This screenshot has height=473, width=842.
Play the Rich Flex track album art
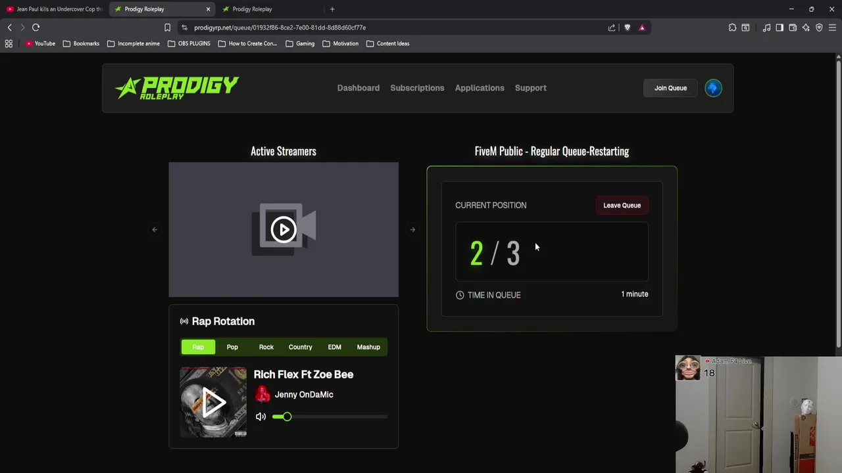click(213, 402)
